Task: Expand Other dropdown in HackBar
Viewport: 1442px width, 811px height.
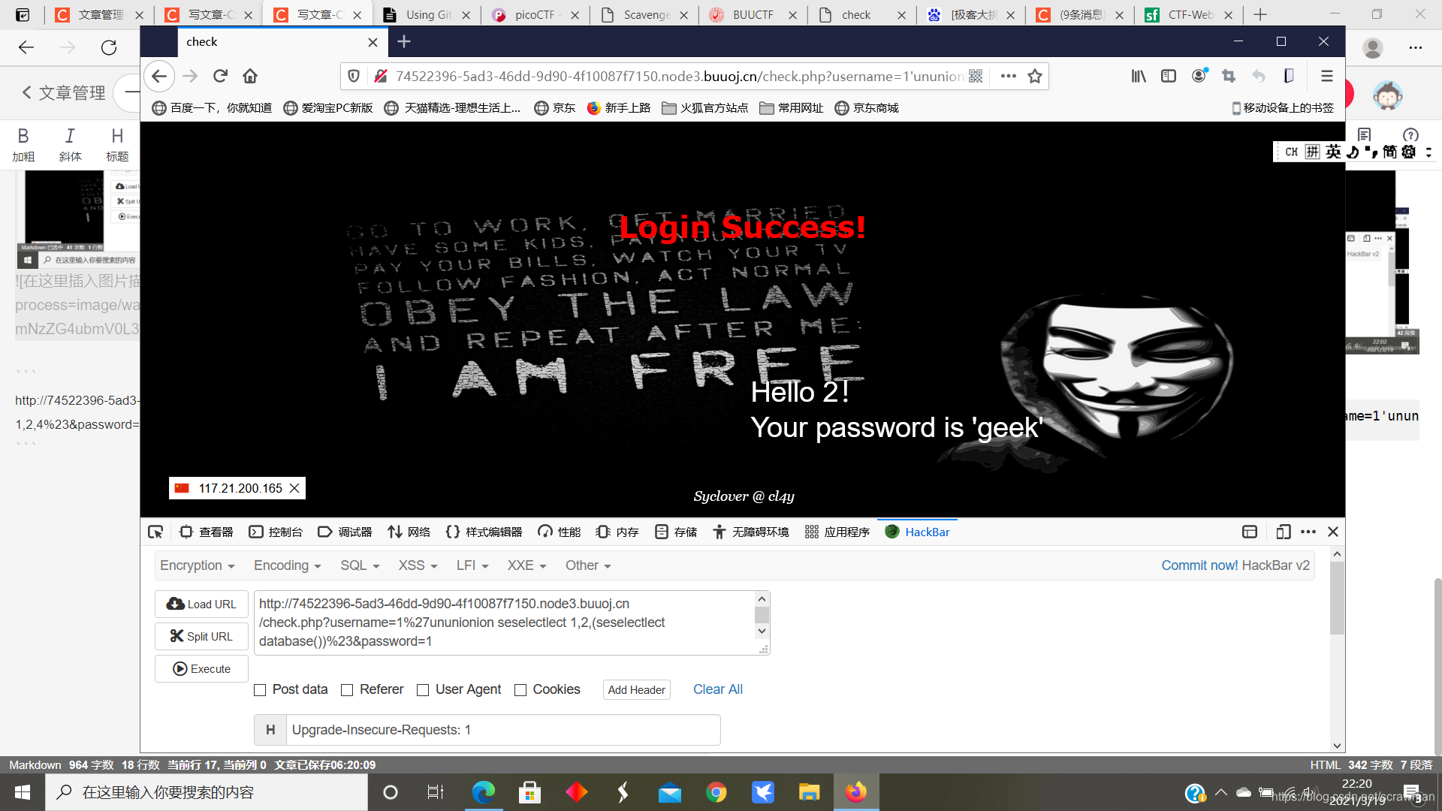Action: pos(588,565)
